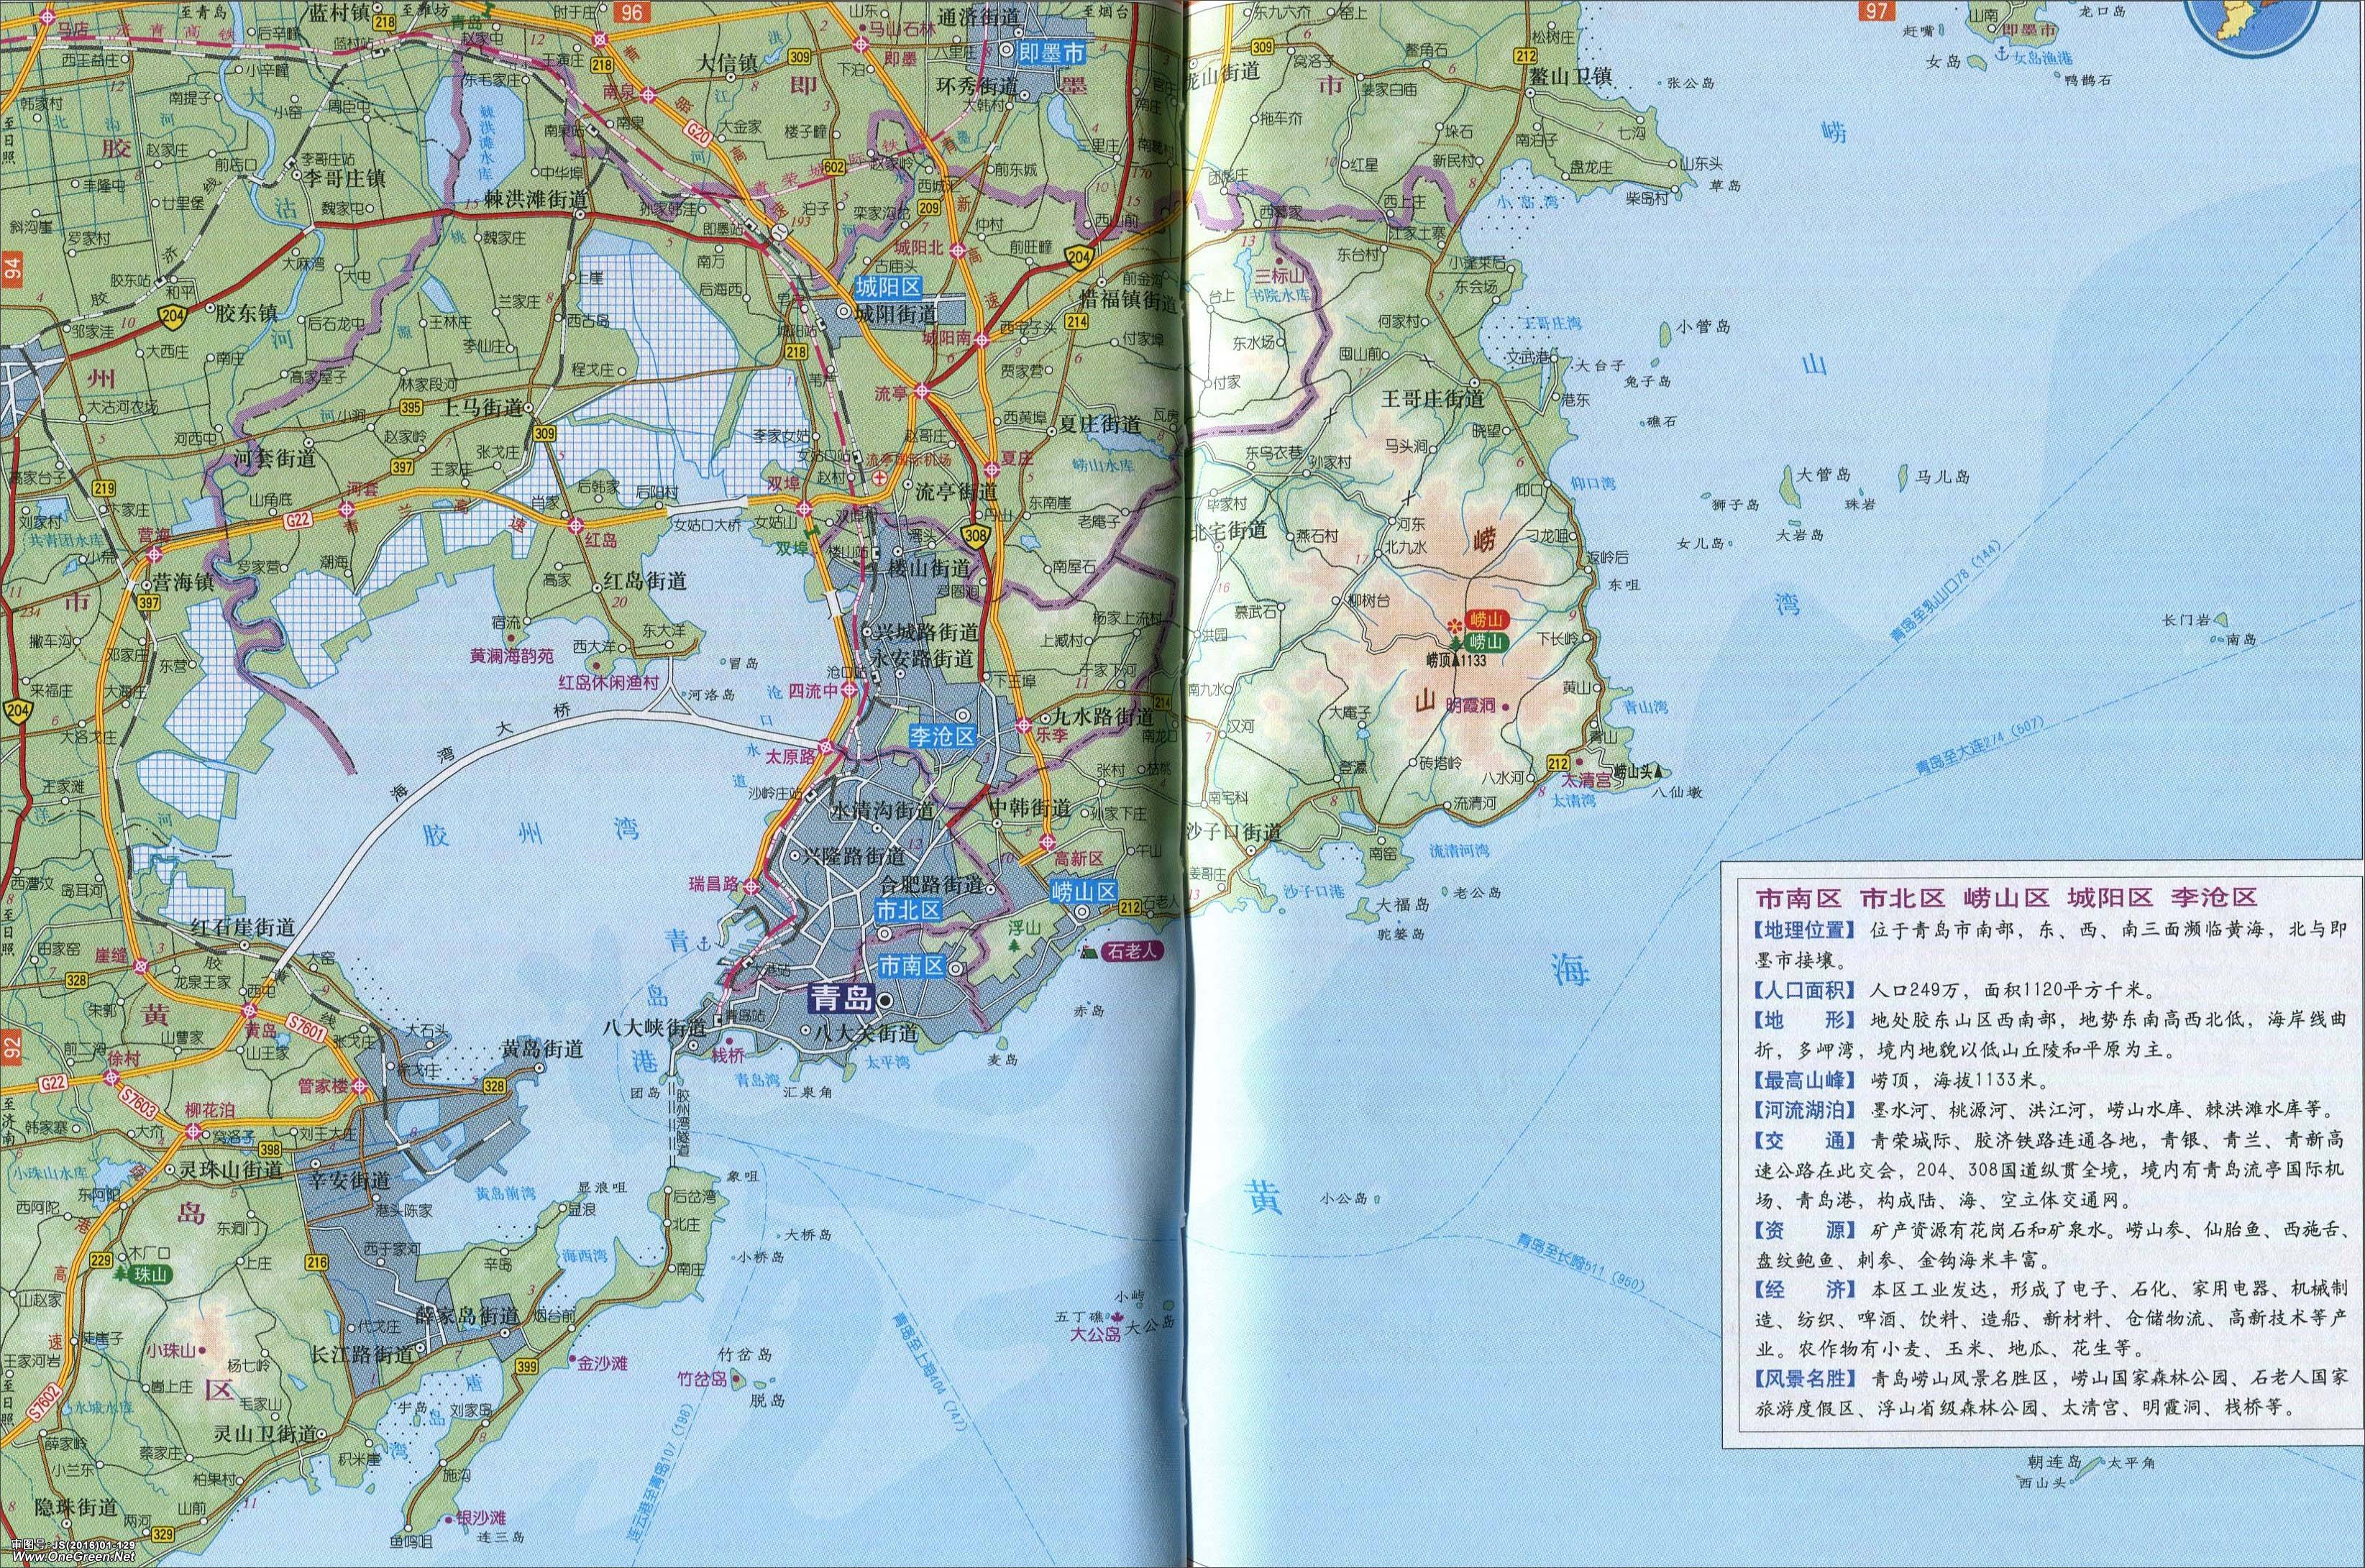The height and width of the screenshot is (1568, 2365).
Task: Select the blue 李沧区 district label
Action: pos(941,736)
